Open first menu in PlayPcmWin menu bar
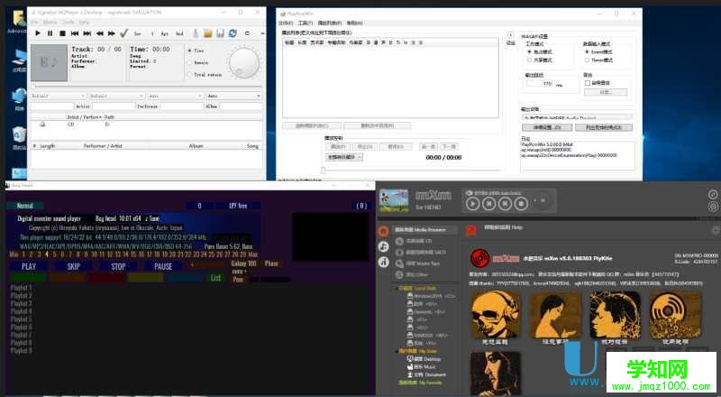721x397 pixels. (286, 23)
